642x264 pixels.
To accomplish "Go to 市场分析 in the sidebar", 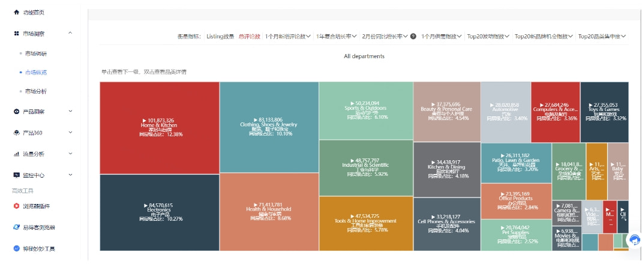I will 36,91.
